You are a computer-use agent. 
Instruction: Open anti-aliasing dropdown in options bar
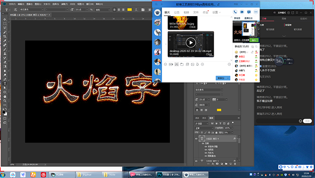(103, 9)
